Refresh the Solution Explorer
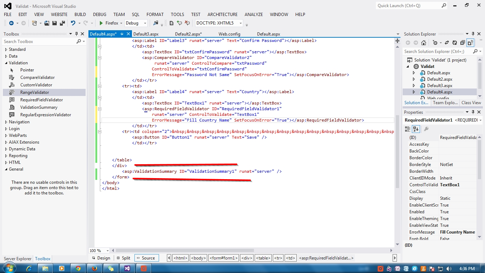 click(455, 43)
